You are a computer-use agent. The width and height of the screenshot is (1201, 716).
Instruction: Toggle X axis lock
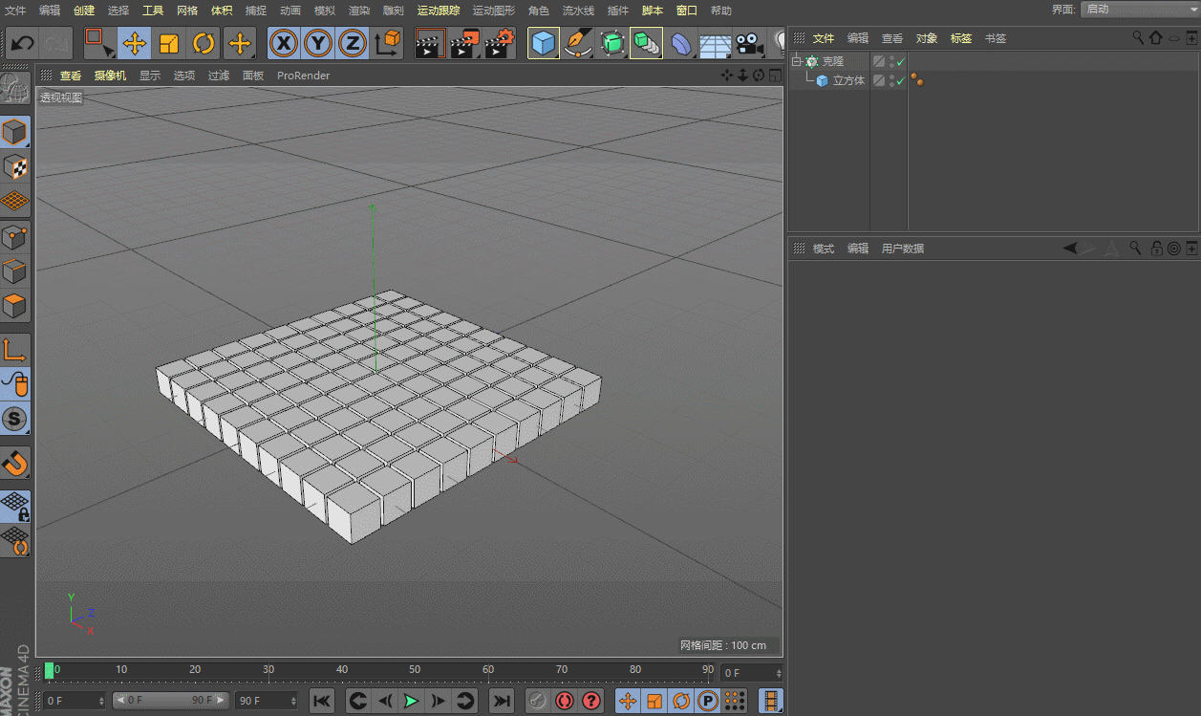pyautogui.click(x=284, y=43)
